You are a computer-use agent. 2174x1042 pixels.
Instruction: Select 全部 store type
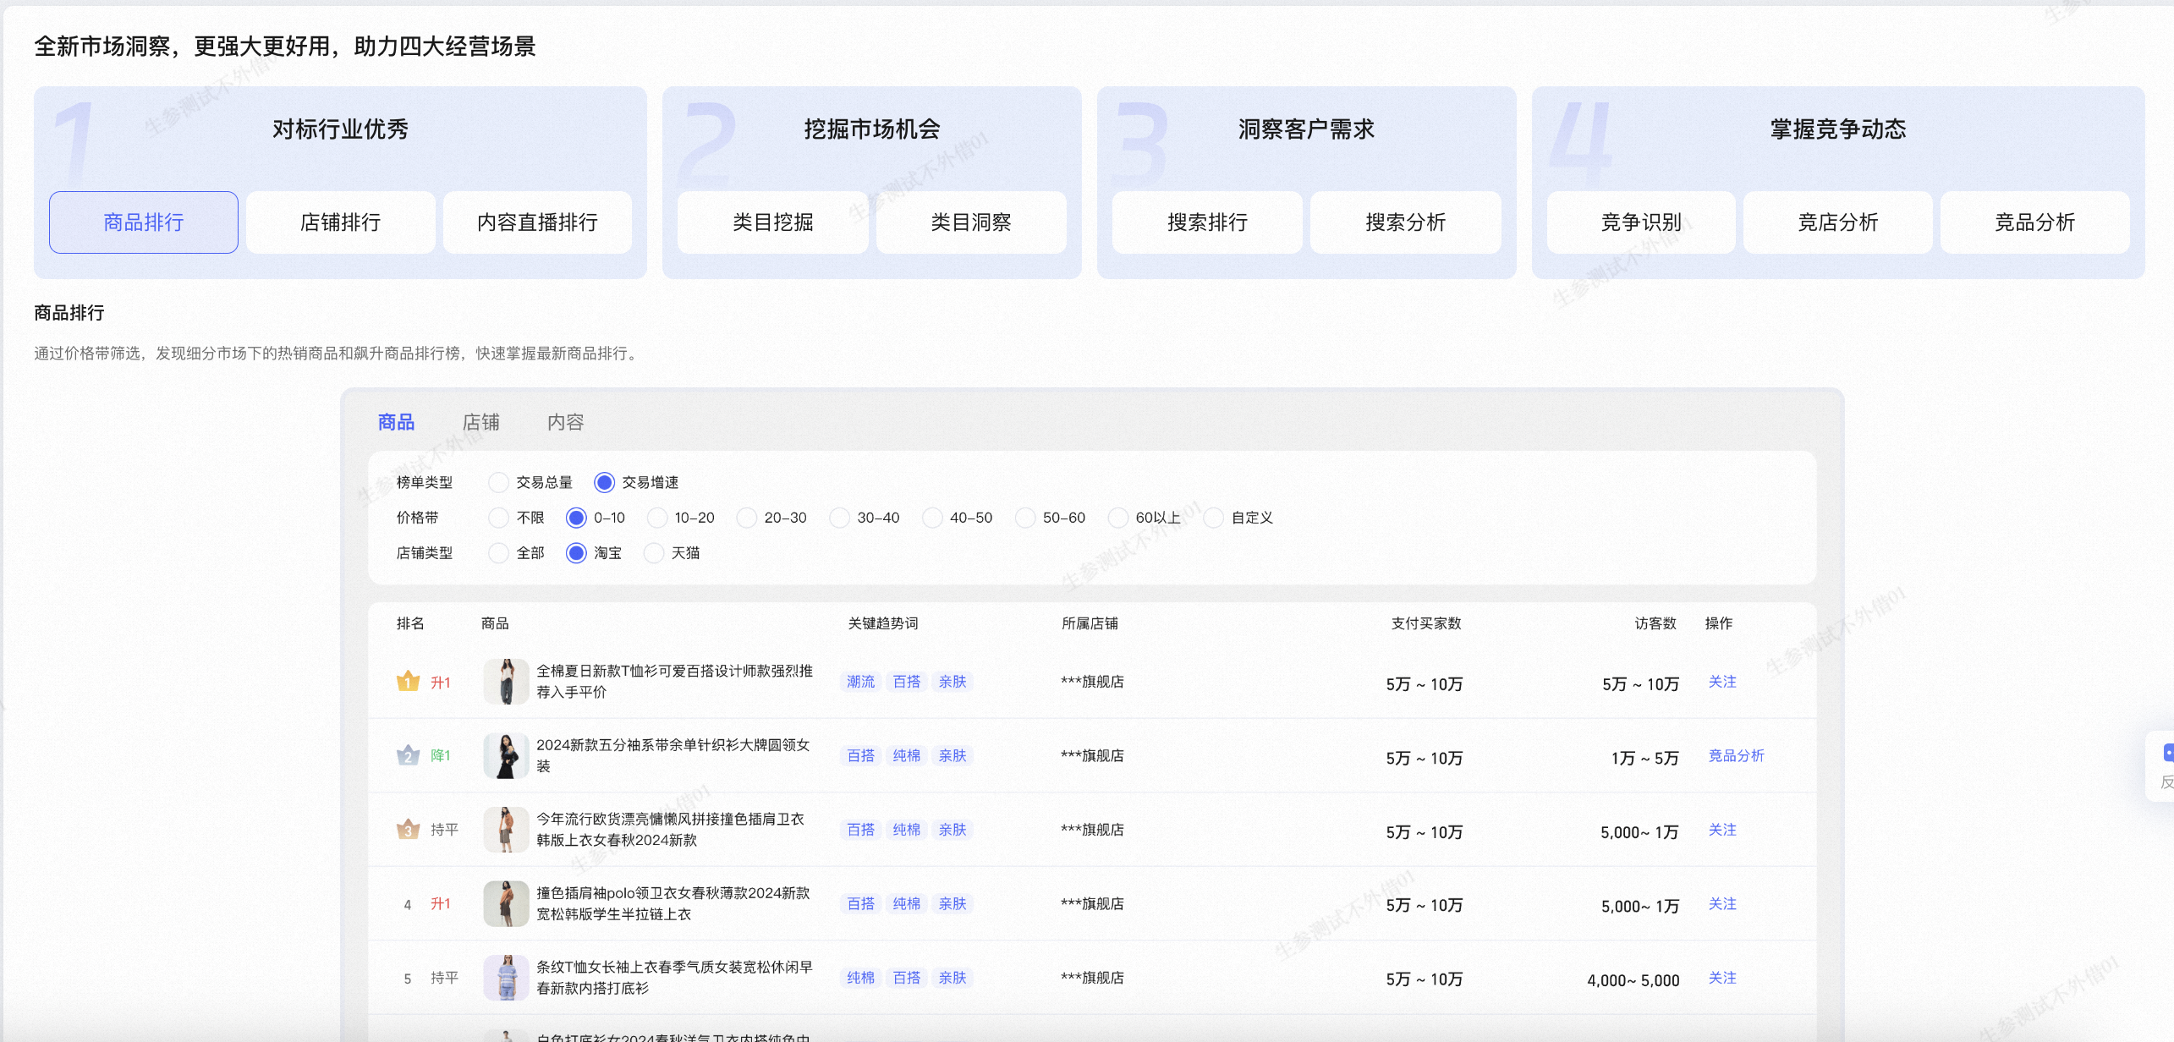498,553
